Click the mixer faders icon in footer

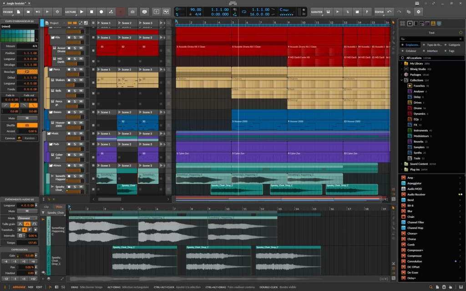[x=63, y=287]
